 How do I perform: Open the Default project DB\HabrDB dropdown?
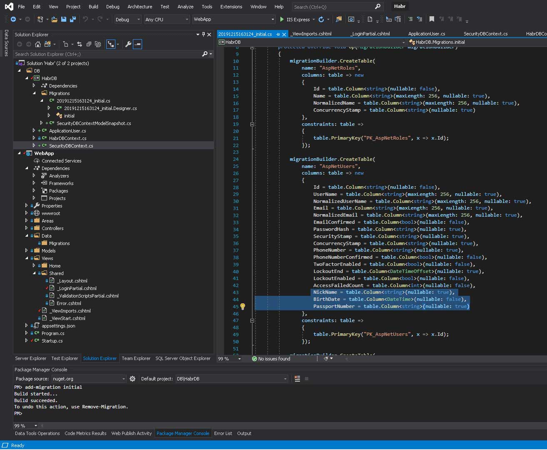[x=231, y=379]
